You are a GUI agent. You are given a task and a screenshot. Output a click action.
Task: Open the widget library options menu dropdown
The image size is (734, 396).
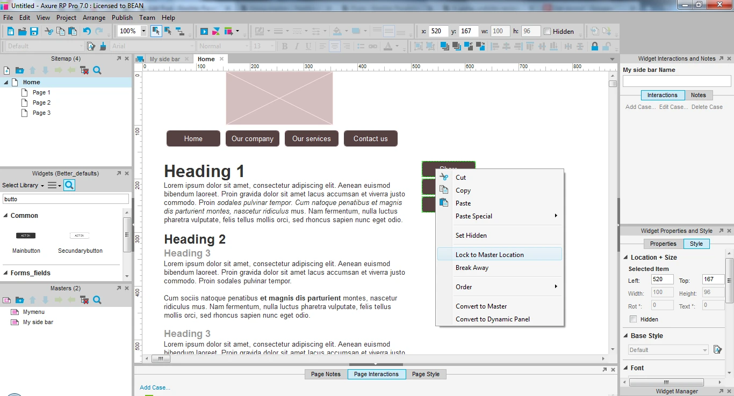point(54,185)
